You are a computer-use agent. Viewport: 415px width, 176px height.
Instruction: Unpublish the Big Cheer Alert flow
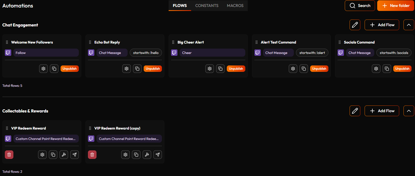coord(236,69)
